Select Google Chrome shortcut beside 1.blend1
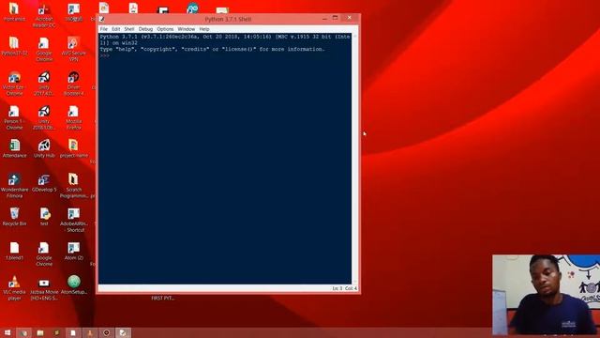The width and height of the screenshot is (600, 338). pyautogui.click(x=44, y=254)
